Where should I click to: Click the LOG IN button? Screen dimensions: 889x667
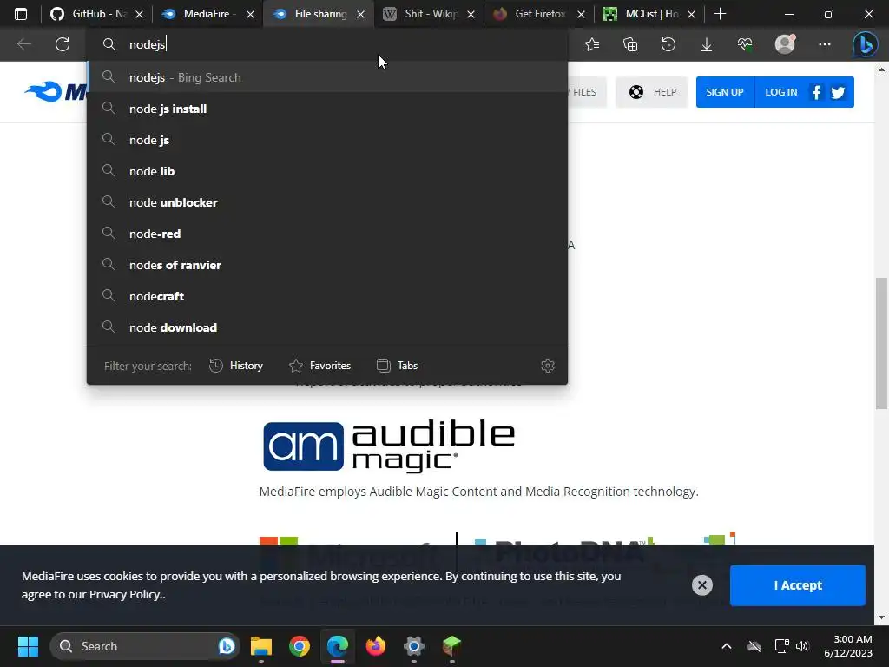click(780, 92)
